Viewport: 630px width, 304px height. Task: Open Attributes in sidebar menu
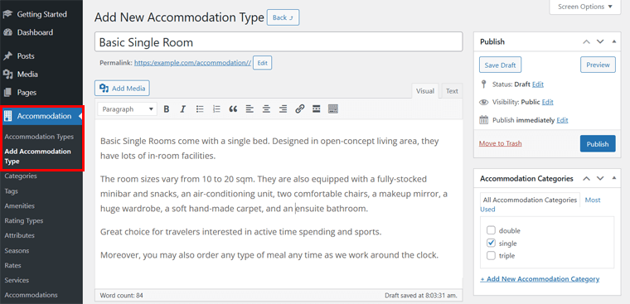(x=20, y=235)
